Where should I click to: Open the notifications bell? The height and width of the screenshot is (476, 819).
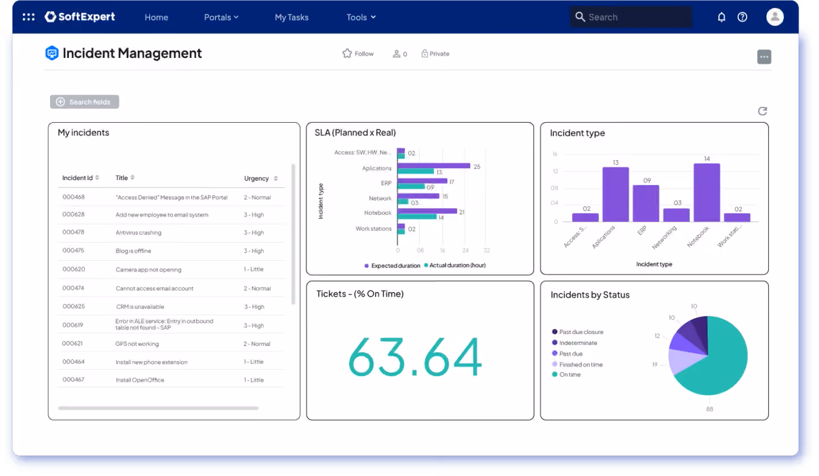point(722,17)
